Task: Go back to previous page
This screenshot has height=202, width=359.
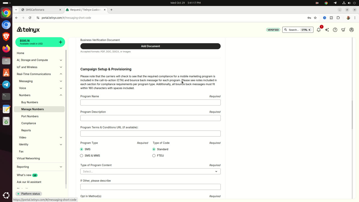Action: (17, 18)
